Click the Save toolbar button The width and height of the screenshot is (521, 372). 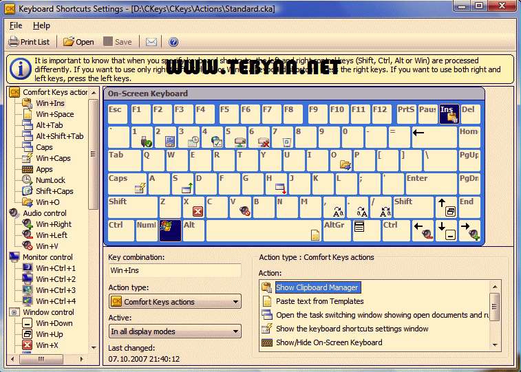tap(117, 42)
